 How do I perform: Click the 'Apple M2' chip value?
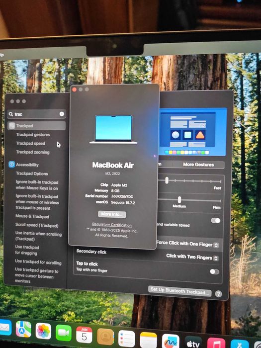(x=119, y=185)
